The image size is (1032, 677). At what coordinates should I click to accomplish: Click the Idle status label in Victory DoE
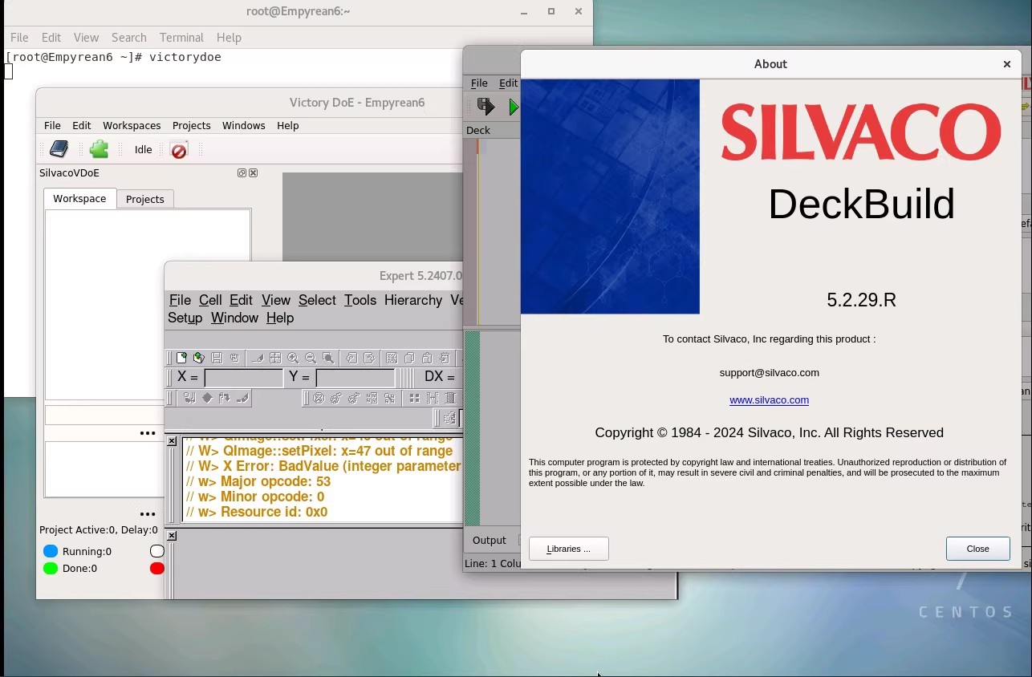click(x=143, y=149)
